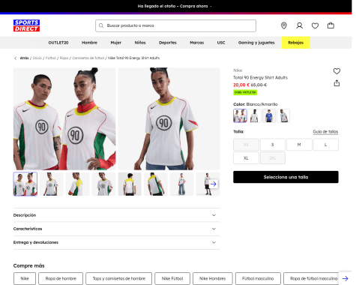Expand the Características section
356x285 pixels.
pyautogui.click(x=117, y=229)
